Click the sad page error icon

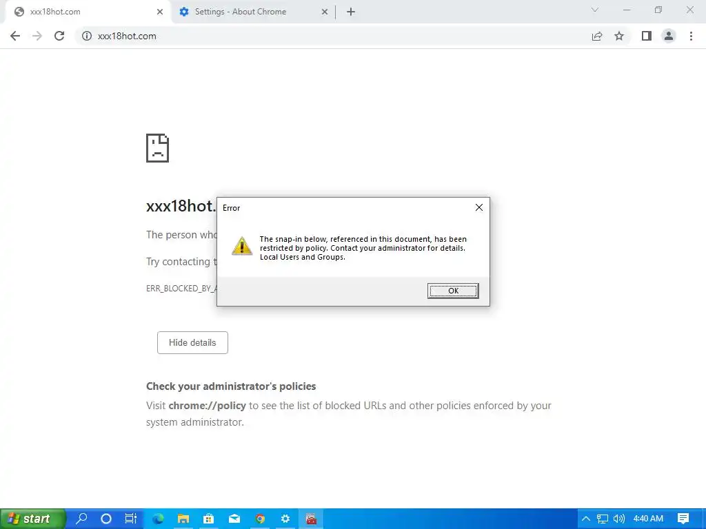(x=157, y=148)
